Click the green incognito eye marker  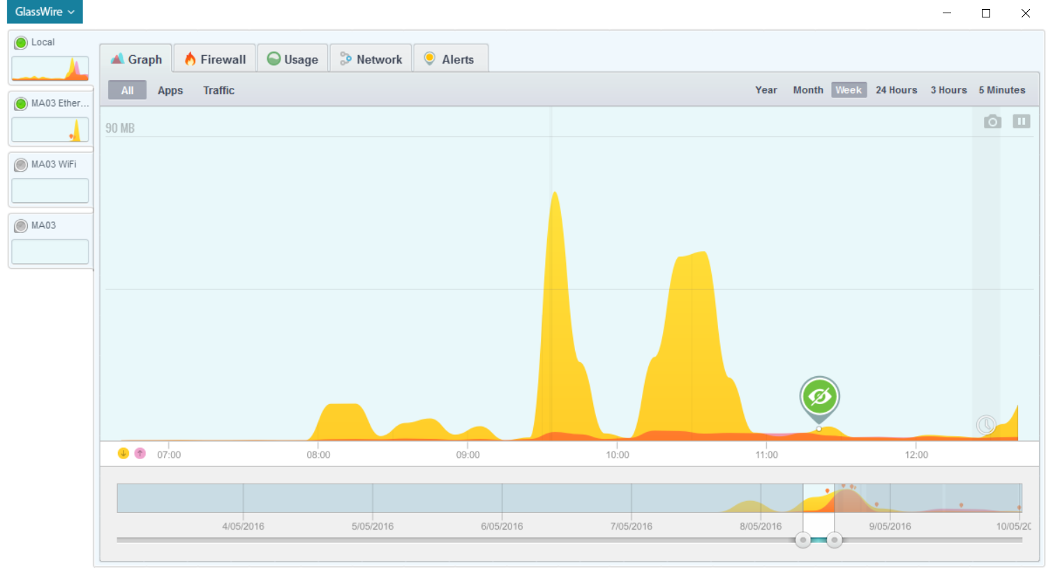(819, 397)
